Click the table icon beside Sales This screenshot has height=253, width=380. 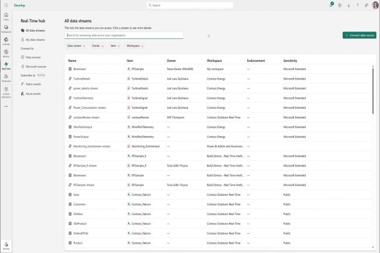point(70,195)
